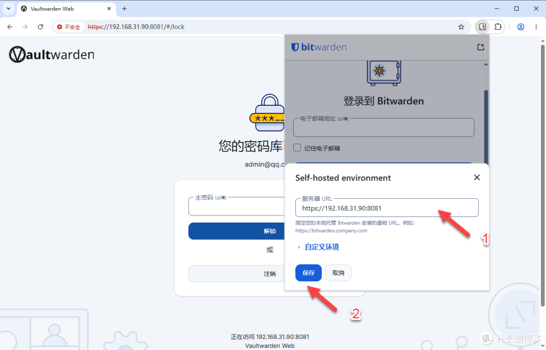
Task: Close the Vaultwarden Web tab
Action: (109, 9)
